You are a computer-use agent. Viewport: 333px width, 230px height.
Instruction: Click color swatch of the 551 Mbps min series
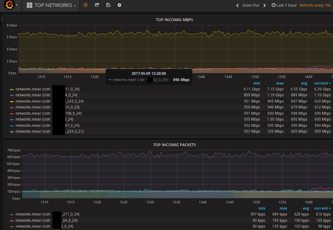[x=12, y=101]
